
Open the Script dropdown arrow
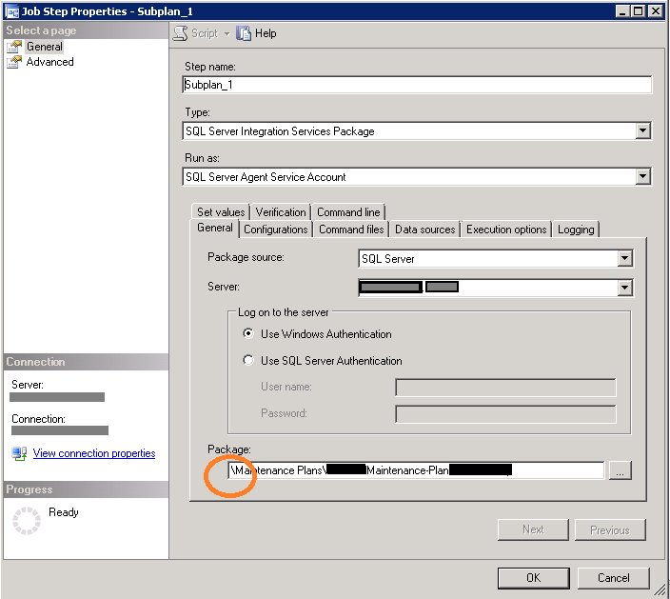pyautogui.click(x=227, y=33)
